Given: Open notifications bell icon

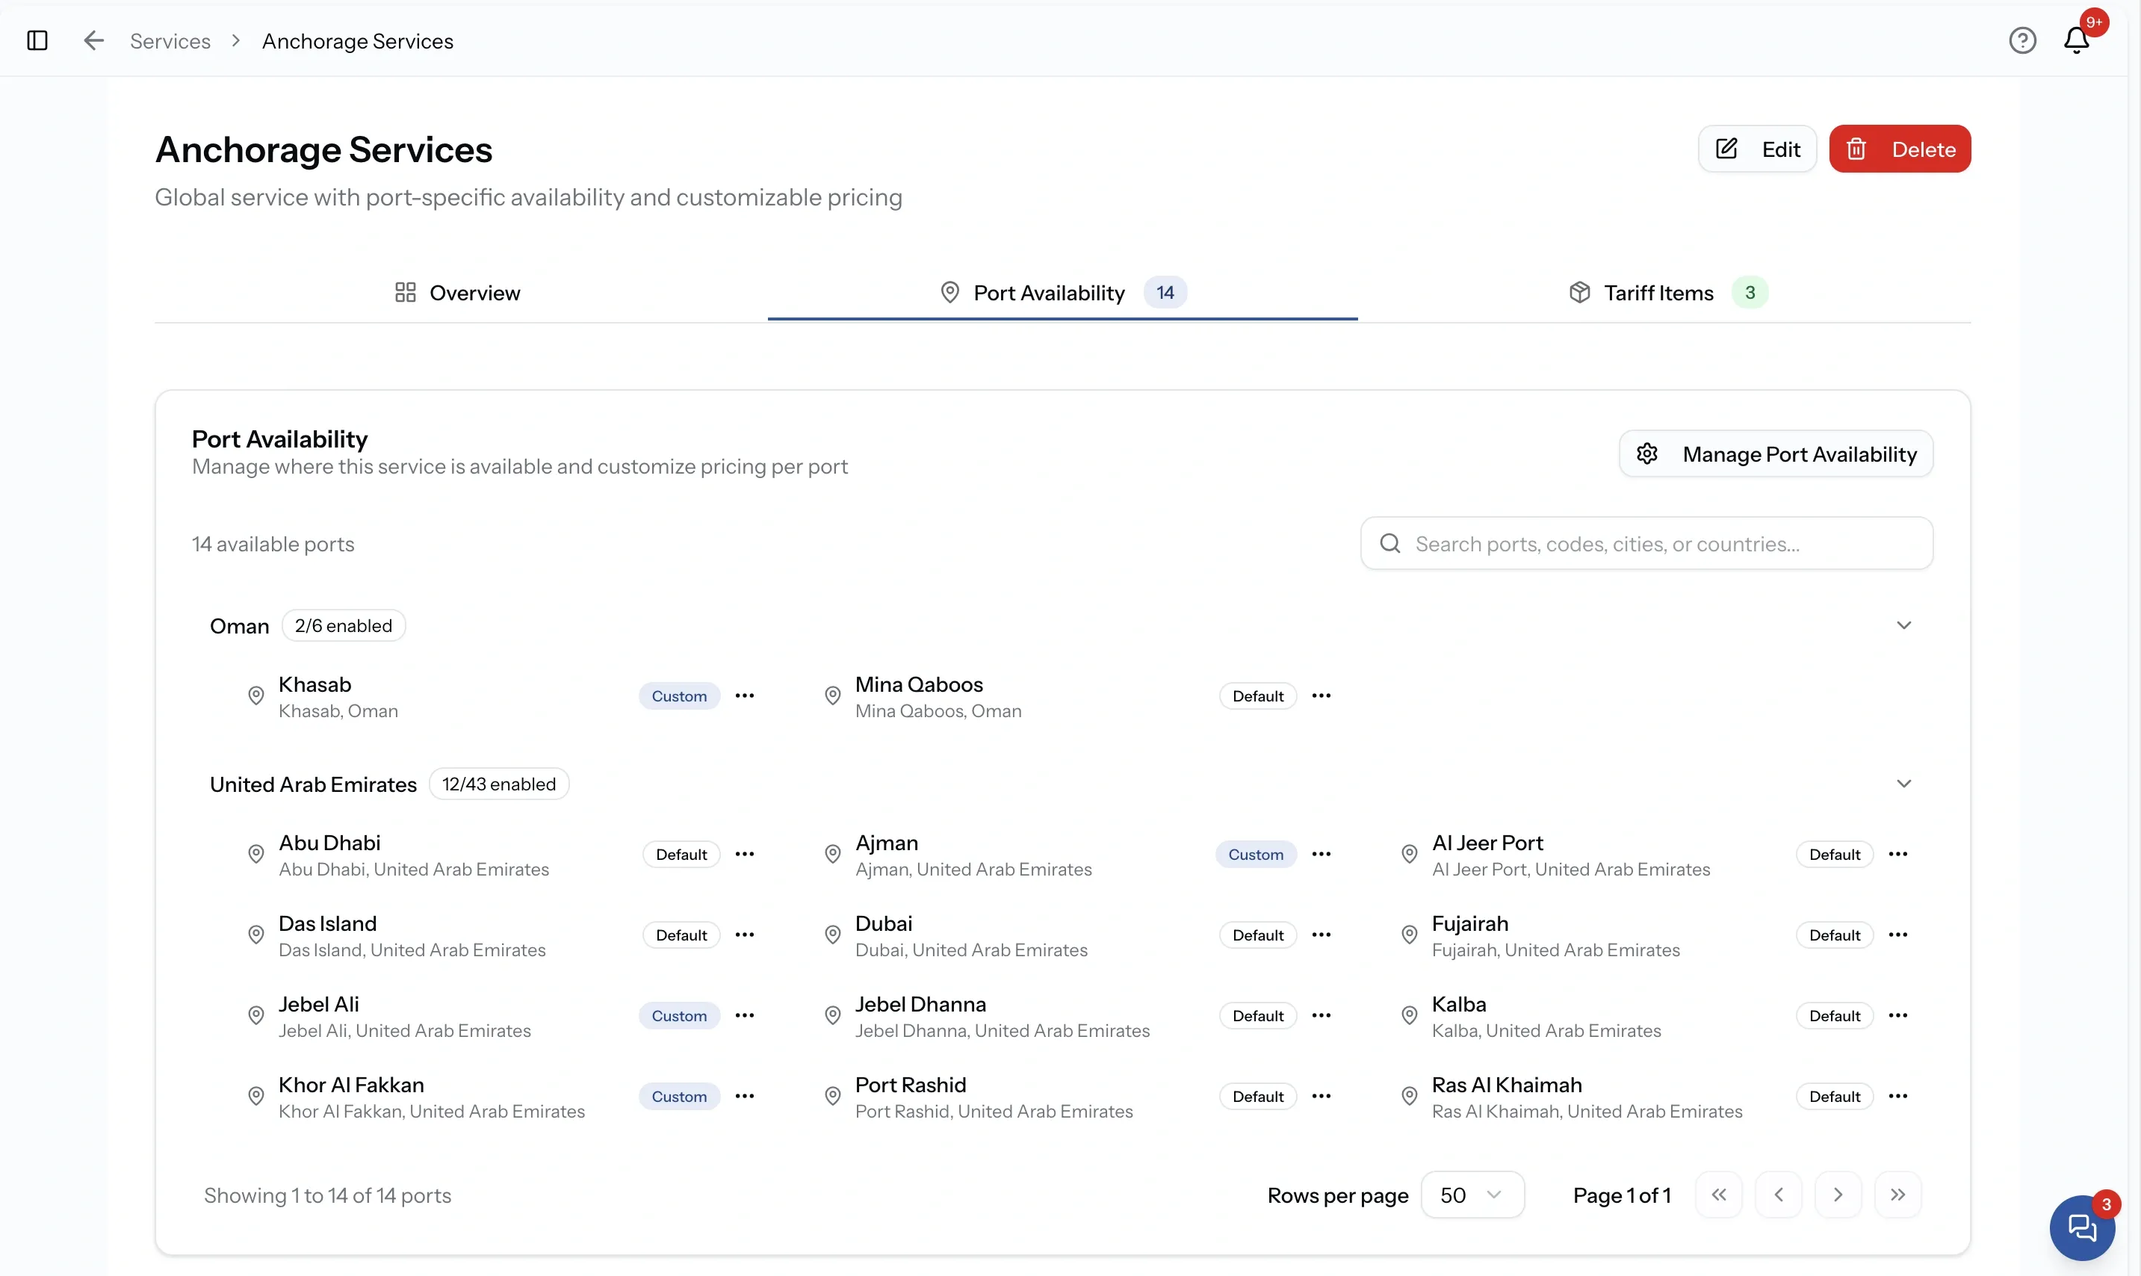Looking at the screenshot, I should (x=2077, y=40).
